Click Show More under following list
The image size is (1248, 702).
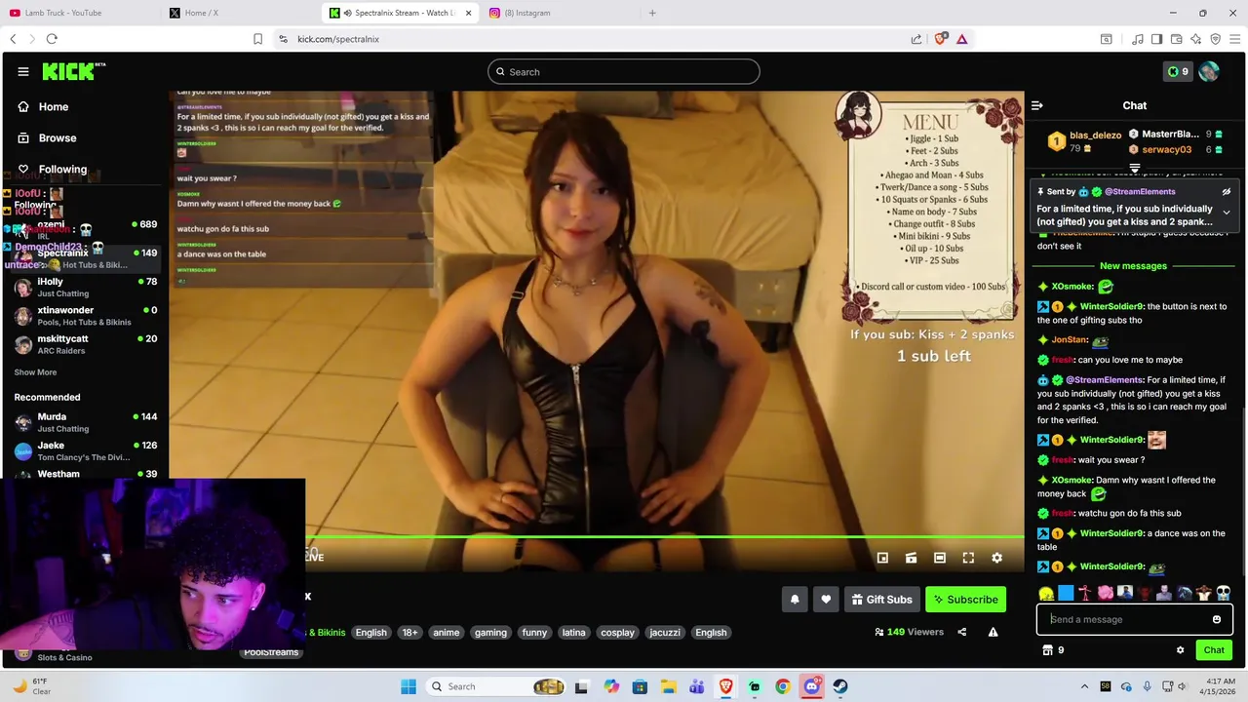[35, 372]
